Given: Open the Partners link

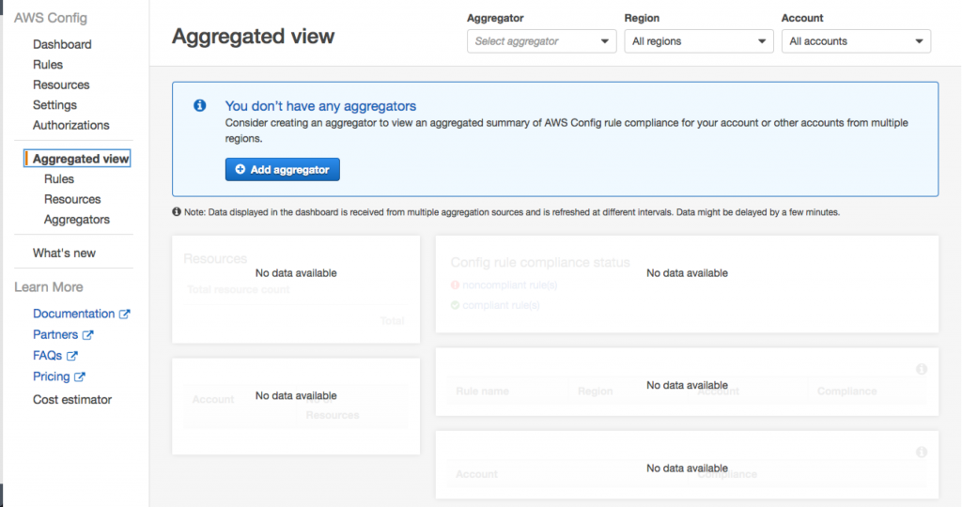Looking at the screenshot, I should (55, 335).
